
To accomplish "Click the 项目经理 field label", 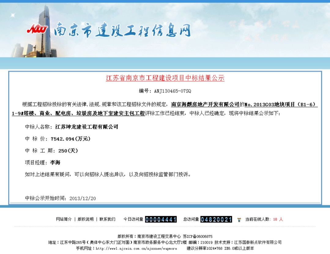I will pyautogui.click(x=36, y=162).
